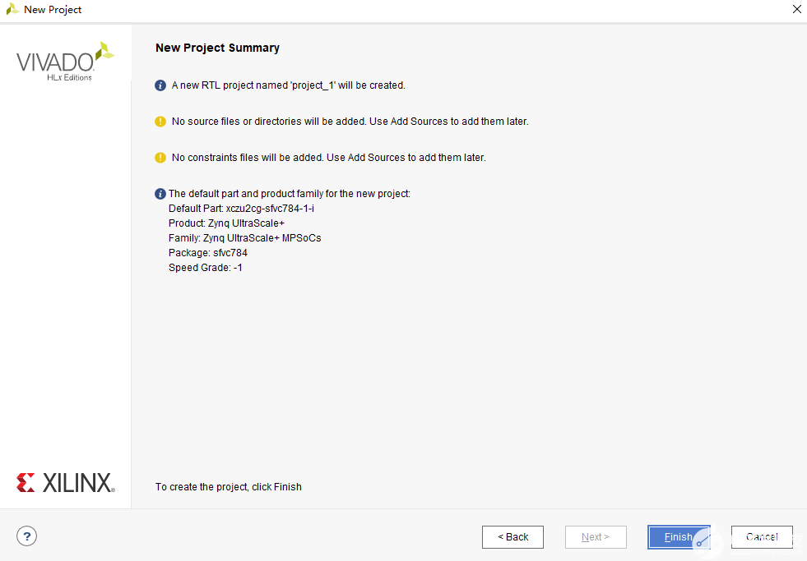Screen dimensions: 807x561
Task: Click the info icon beside the default part text
Action: (x=160, y=194)
